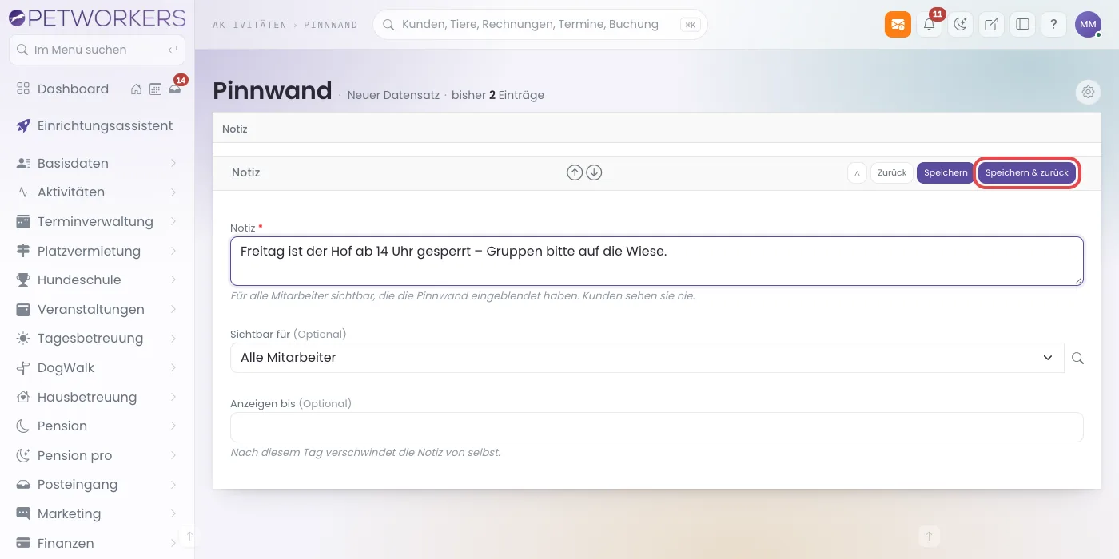The height and width of the screenshot is (559, 1119).
Task: Move Notiz down with arrow-down circle
Action: (594, 172)
